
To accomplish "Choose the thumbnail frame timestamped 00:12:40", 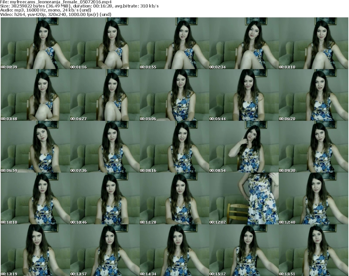I will (x=314, y=198).
